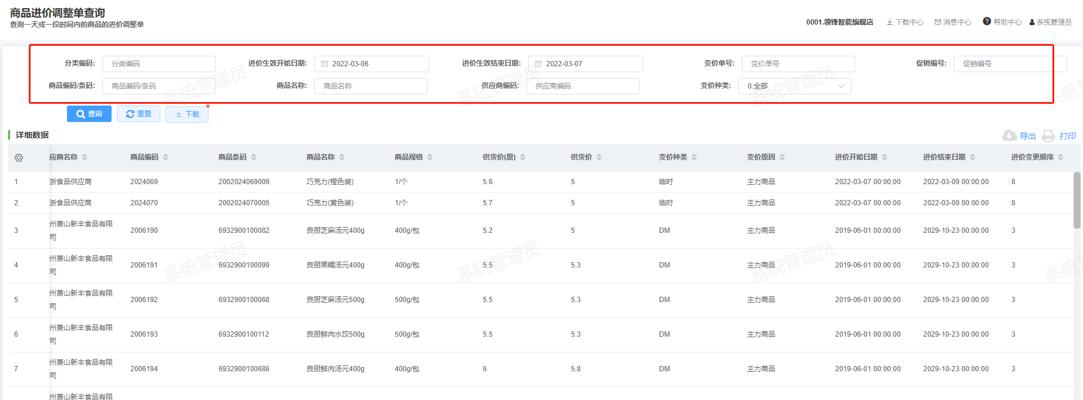Sort by 供货价(原) column
The image size is (1083, 400).
[523, 157]
